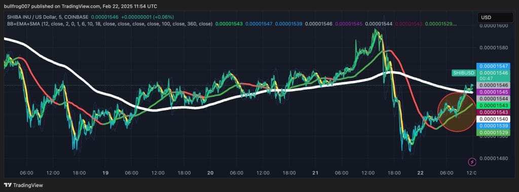519x192 pixels.
Task: Click the purple 0.00001545 value in indicator legend
Action: coord(349,24)
